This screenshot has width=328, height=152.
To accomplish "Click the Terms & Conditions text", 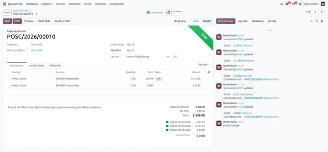I will 54,108.
